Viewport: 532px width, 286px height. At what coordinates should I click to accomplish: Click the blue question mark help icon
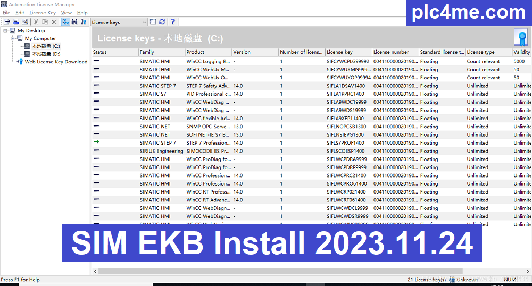[173, 22]
